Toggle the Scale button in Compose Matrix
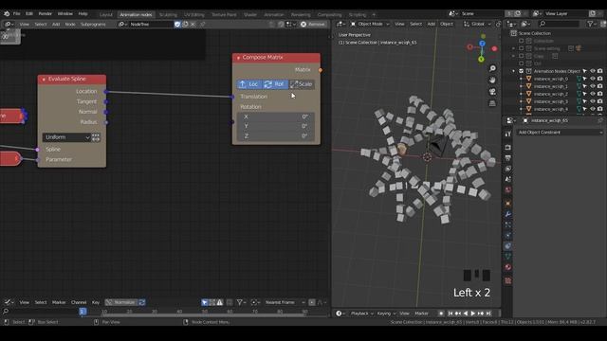This screenshot has width=607, height=341. (302, 84)
